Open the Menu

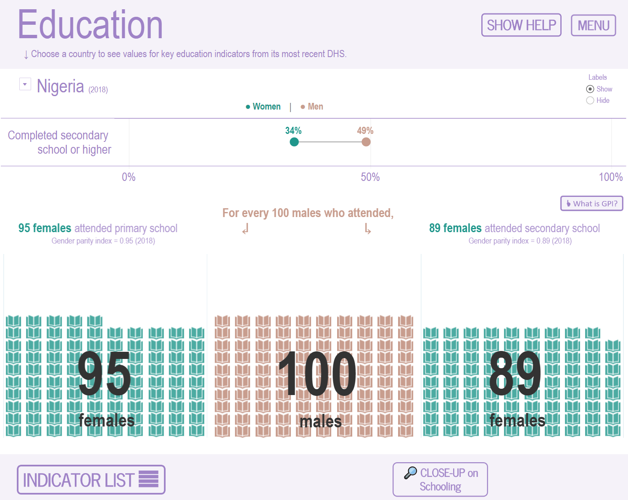[x=593, y=25]
